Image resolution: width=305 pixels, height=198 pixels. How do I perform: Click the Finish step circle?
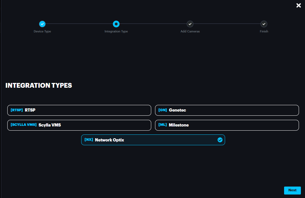[x=264, y=24]
